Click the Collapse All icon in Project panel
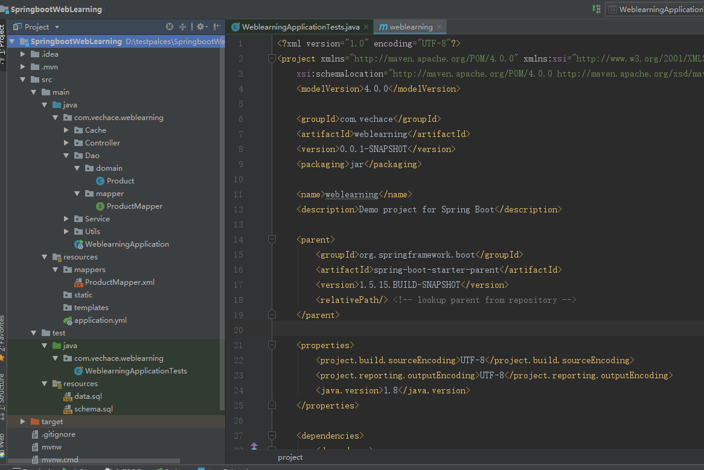Screen dimensions: 704x470 pyautogui.click(x=182, y=27)
